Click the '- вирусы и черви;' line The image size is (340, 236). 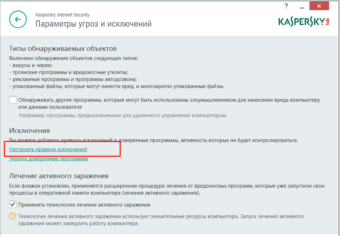pos(31,65)
